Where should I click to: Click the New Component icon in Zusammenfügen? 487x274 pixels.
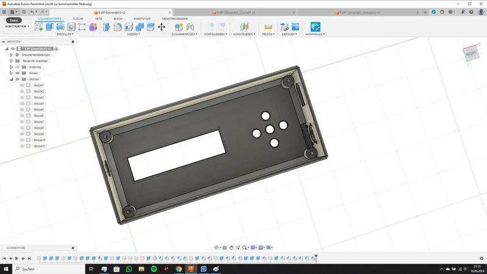(x=179, y=27)
